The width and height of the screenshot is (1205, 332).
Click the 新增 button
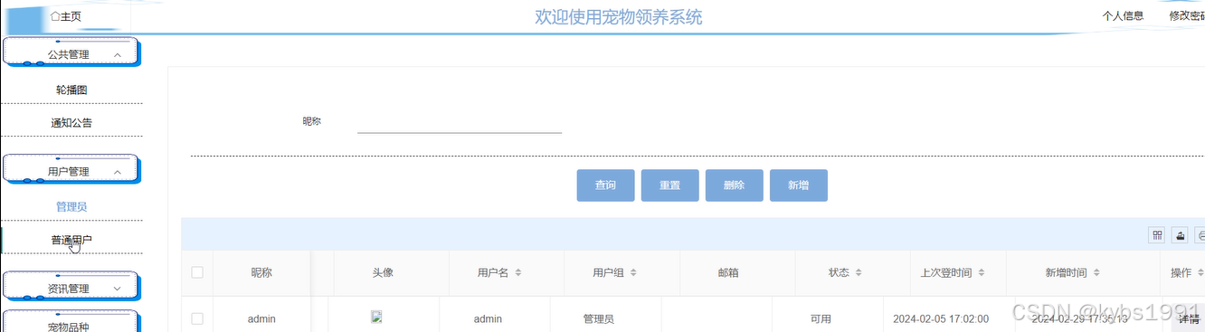tap(799, 185)
